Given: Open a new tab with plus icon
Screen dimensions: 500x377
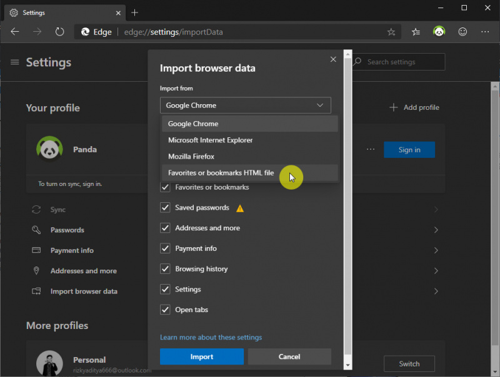Looking at the screenshot, I should click(135, 12).
